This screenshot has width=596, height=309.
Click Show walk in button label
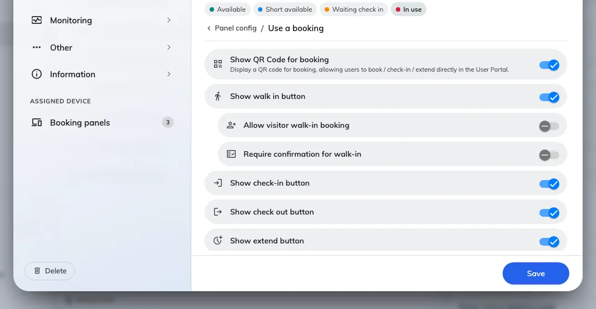click(x=267, y=96)
